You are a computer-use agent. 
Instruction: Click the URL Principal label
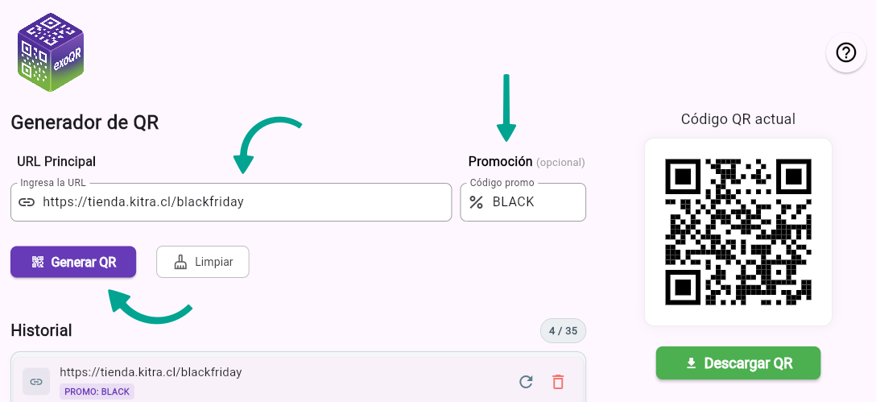click(56, 162)
